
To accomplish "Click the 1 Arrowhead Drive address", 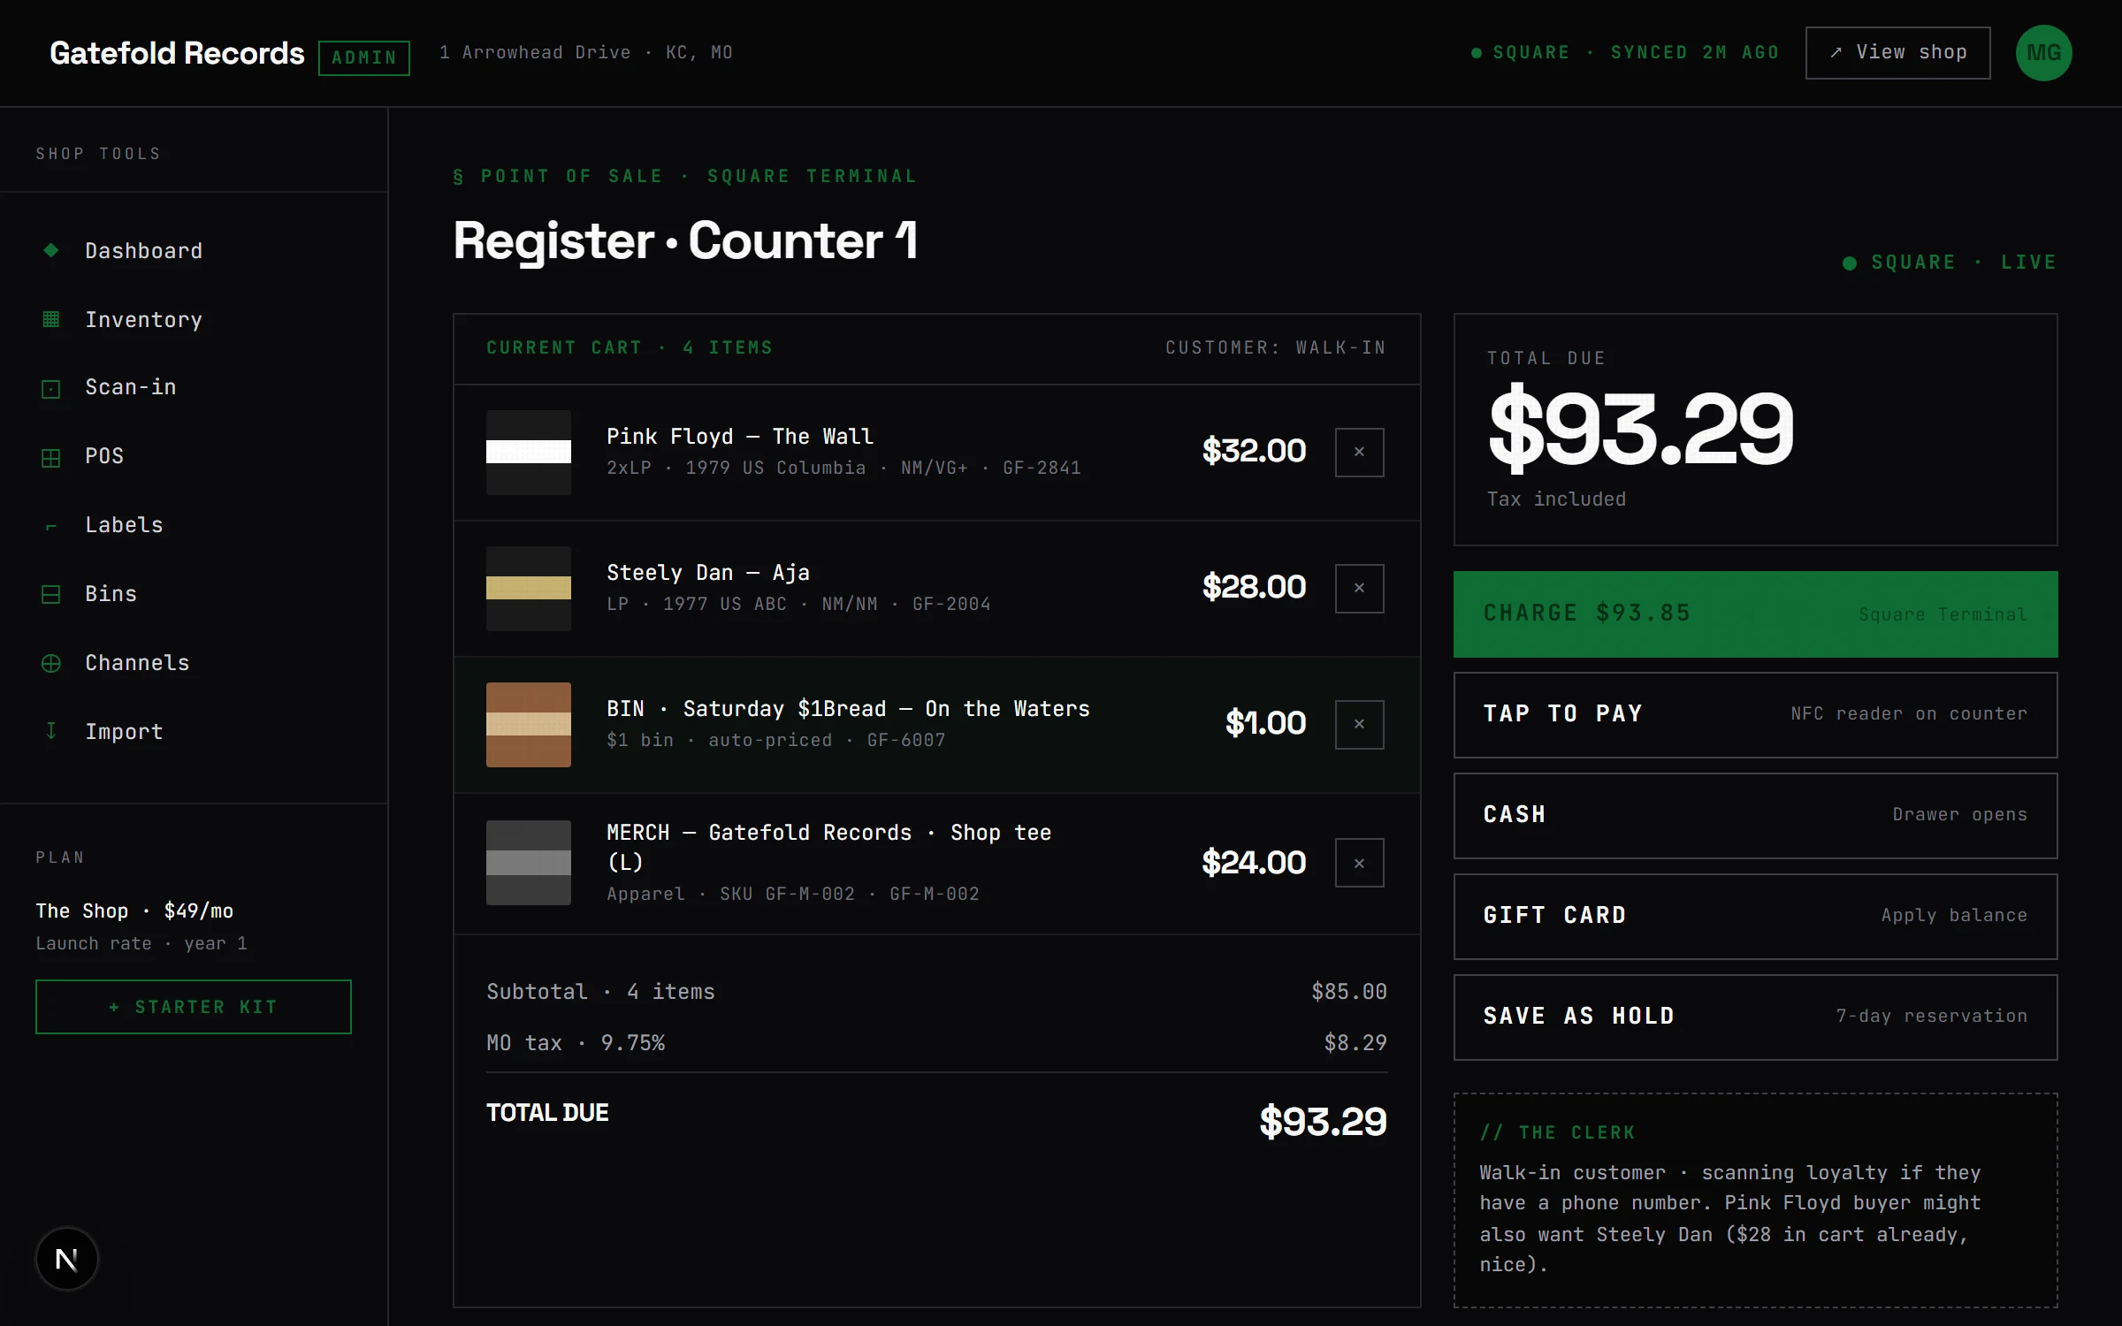I will (x=586, y=53).
